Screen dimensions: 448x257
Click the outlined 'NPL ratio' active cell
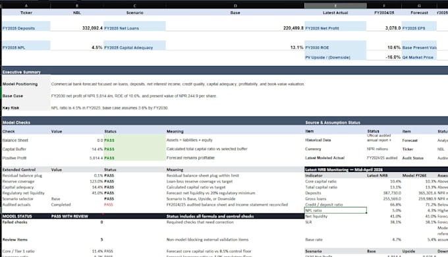pos(335,210)
